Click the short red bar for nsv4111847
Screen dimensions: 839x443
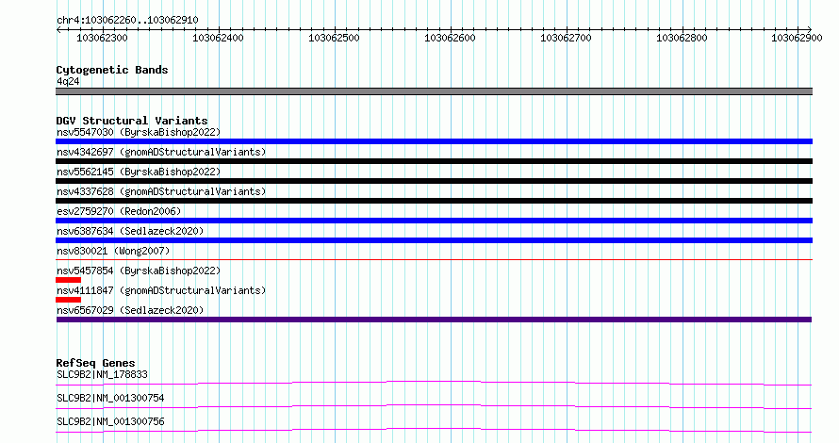click(68, 300)
